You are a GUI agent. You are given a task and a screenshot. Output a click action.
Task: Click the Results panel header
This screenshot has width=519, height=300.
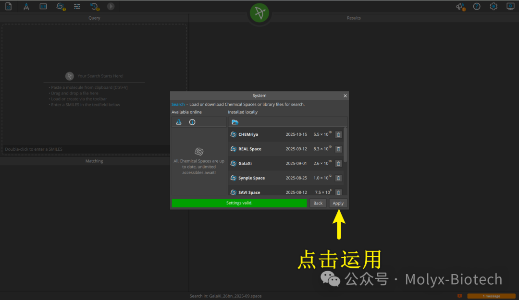click(354, 18)
